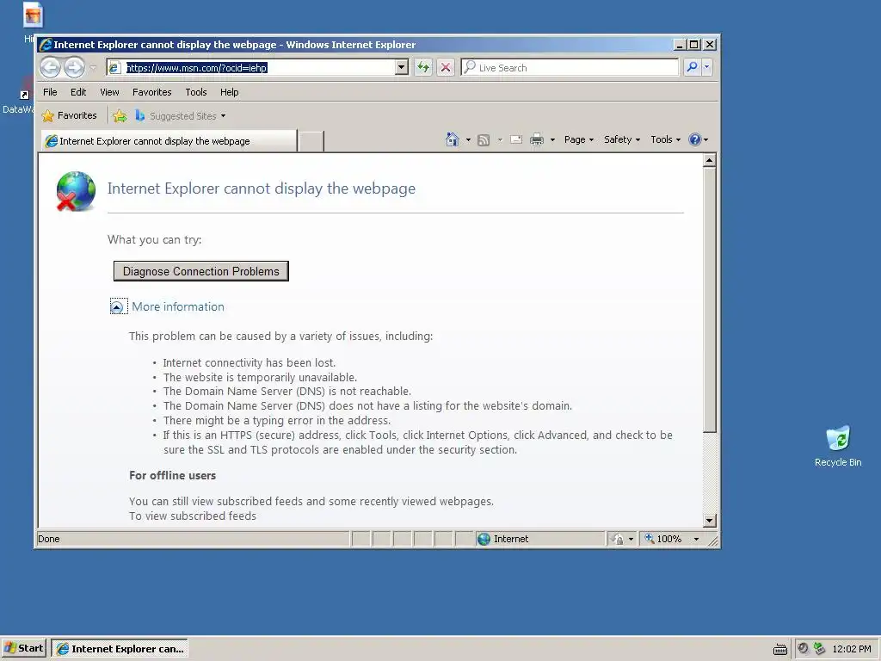Viewport: 881px width, 661px height.
Task: Click the Print printer icon
Action: point(537,139)
